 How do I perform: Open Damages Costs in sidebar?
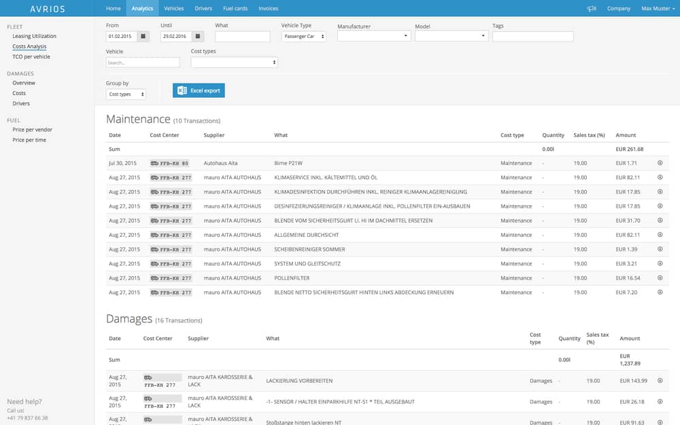tap(19, 93)
